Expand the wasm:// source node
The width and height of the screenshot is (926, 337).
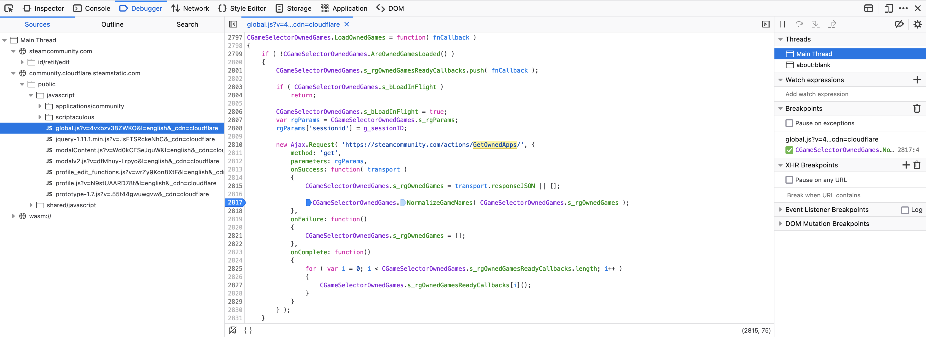[13, 216]
